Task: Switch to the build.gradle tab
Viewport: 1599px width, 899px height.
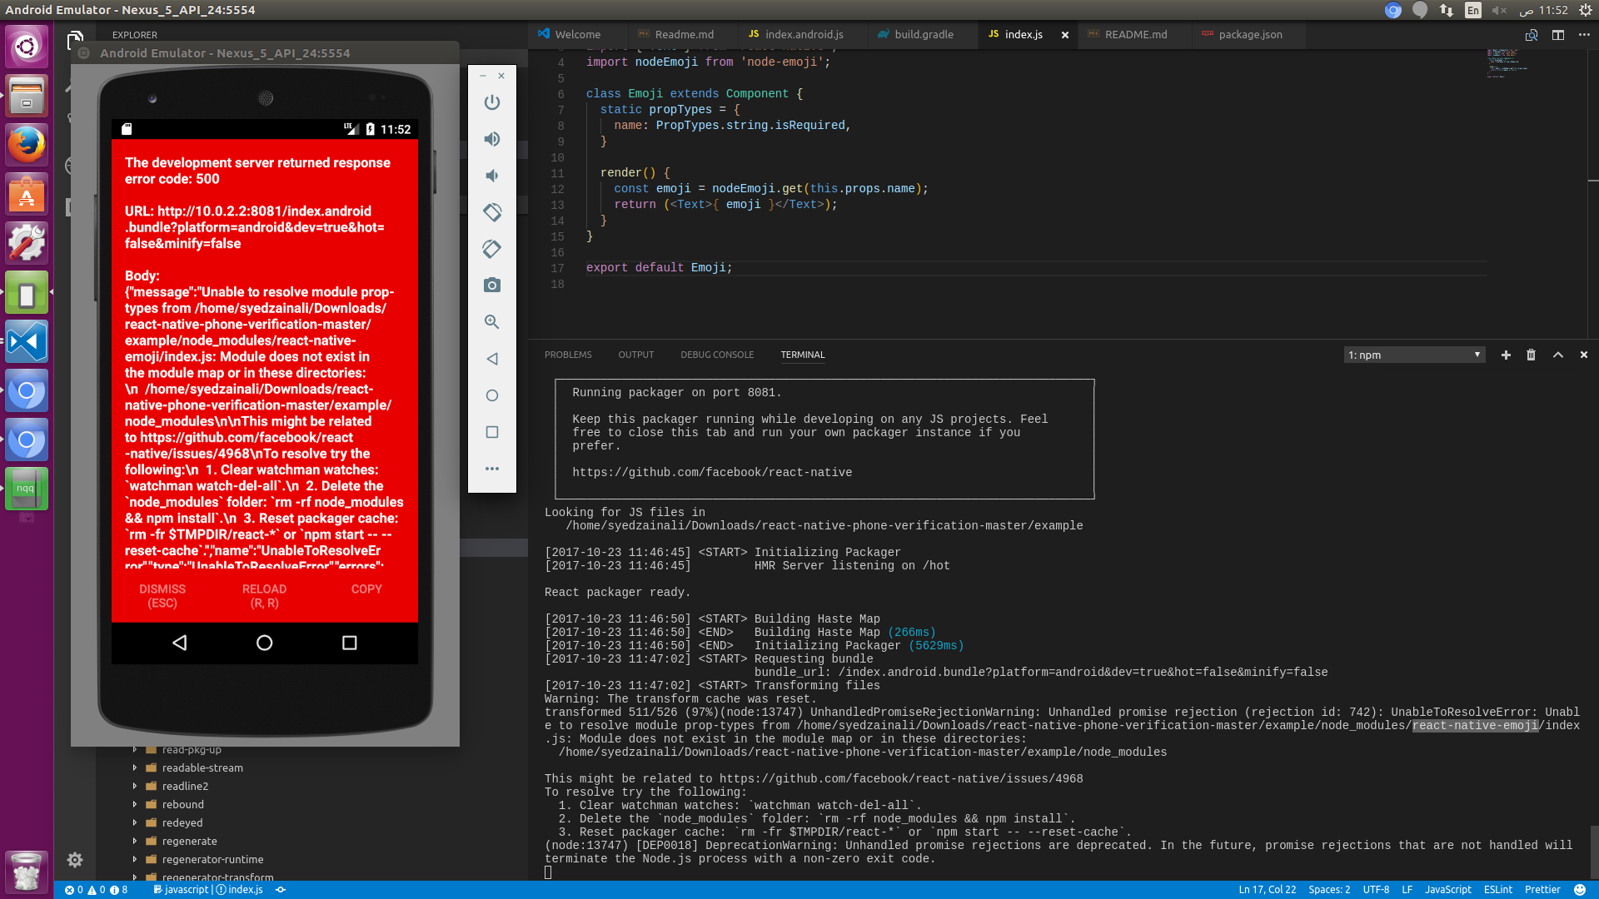Action: (924, 35)
